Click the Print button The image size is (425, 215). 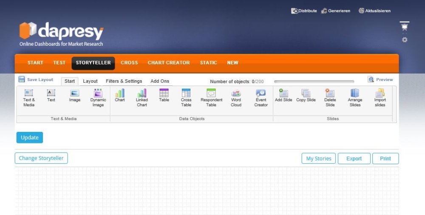(385, 159)
